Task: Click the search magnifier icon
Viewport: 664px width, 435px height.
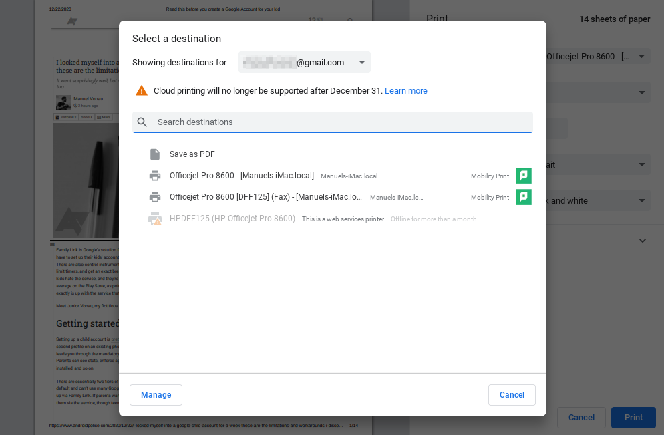Action: click(x=142, y=122)
